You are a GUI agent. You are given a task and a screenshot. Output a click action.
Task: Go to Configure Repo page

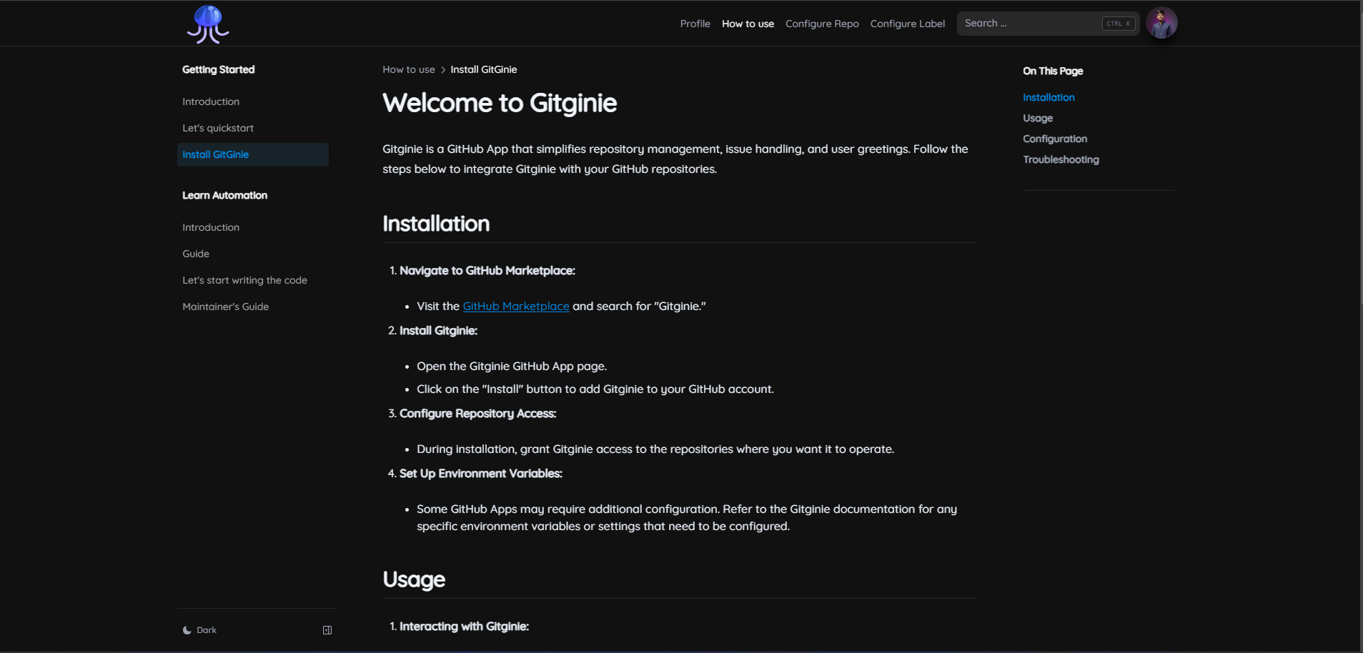point(822,24)
